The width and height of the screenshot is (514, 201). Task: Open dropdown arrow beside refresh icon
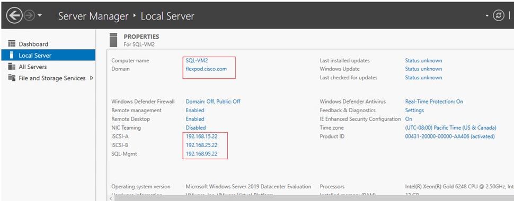point(487,16)
